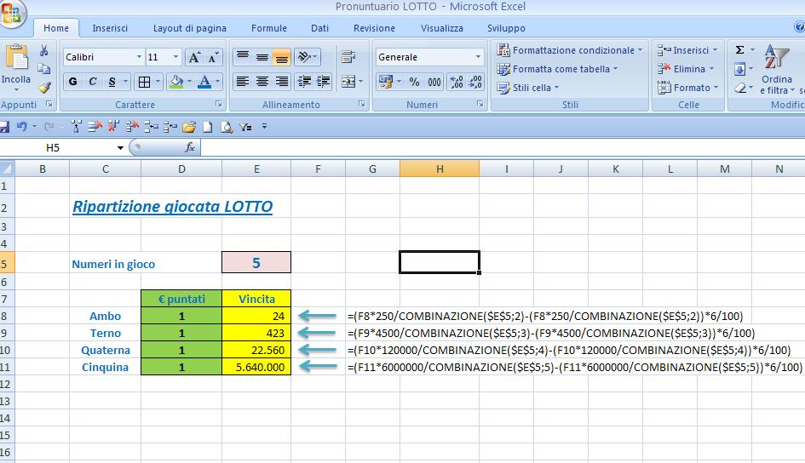This screenshot has width=805, height=463.
Task: Click the Save icon in quick access toolbar
Action: point(4,127)
